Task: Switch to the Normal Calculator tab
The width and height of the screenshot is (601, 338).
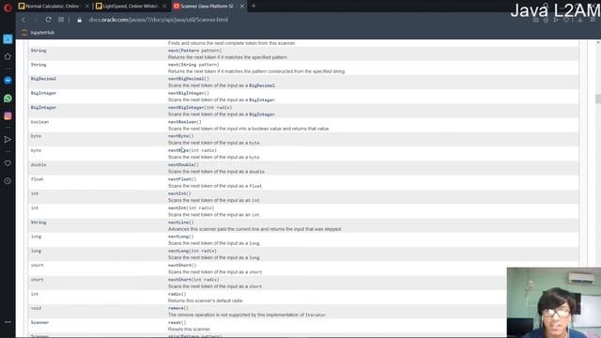Action: [53, 7]
